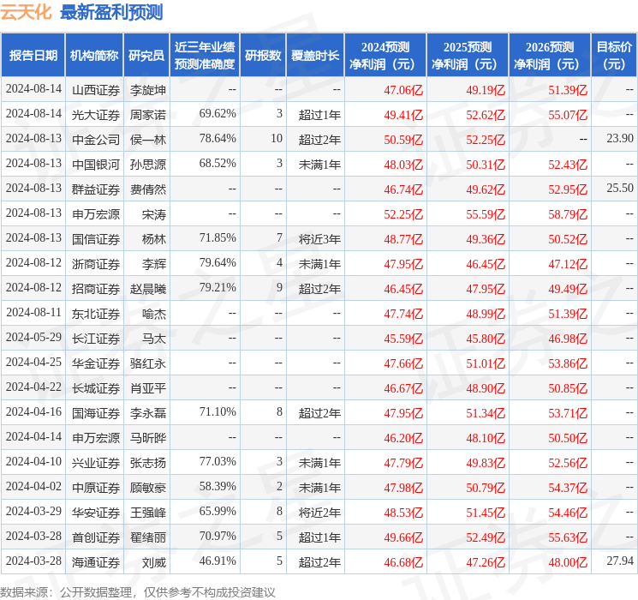
Task: Click accuracy value 46.91%
Action: click(218, 561)
